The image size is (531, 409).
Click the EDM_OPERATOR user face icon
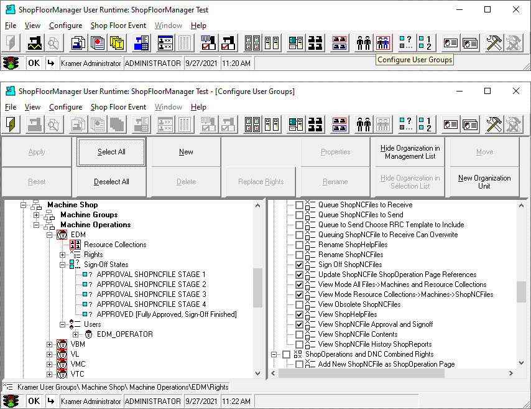point(88,334)
